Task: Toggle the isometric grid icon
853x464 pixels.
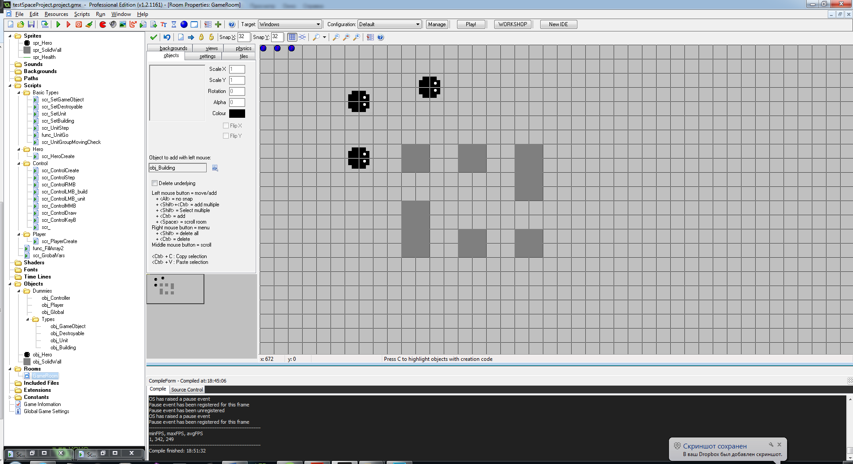Action: point(303,37)
